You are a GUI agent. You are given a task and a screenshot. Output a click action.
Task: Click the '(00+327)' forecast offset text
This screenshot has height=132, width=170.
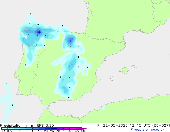coord(161,126)
